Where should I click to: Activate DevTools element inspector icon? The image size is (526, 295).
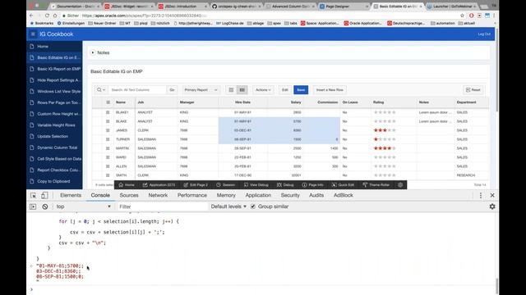click(x=33, y=195)
